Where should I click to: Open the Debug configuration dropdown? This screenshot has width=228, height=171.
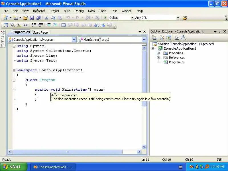132,18
